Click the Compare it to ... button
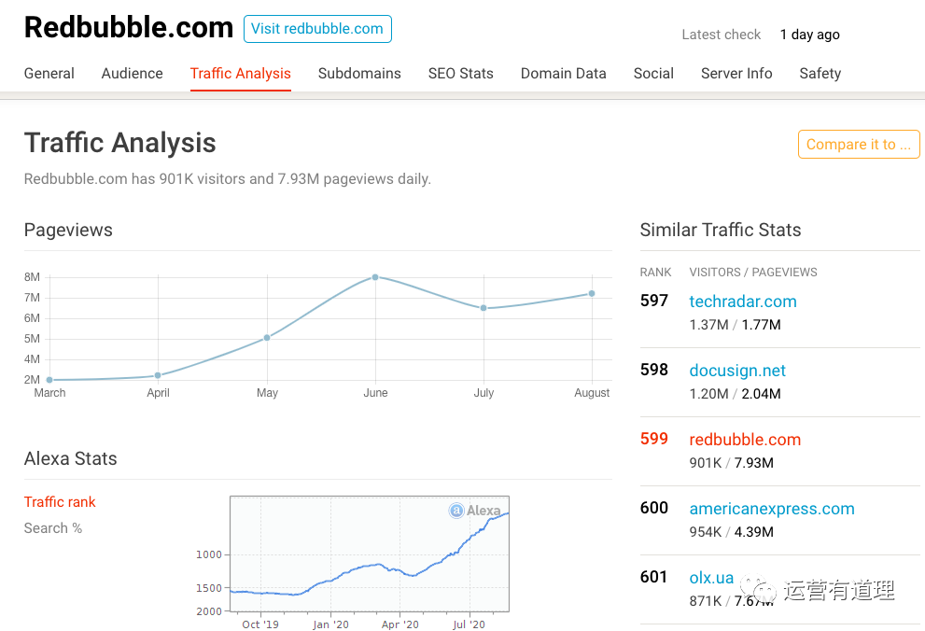 pos(859,145)
